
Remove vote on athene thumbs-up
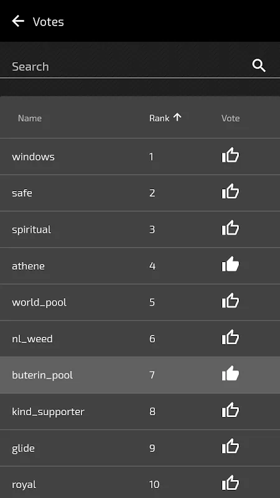pos(230,264)
